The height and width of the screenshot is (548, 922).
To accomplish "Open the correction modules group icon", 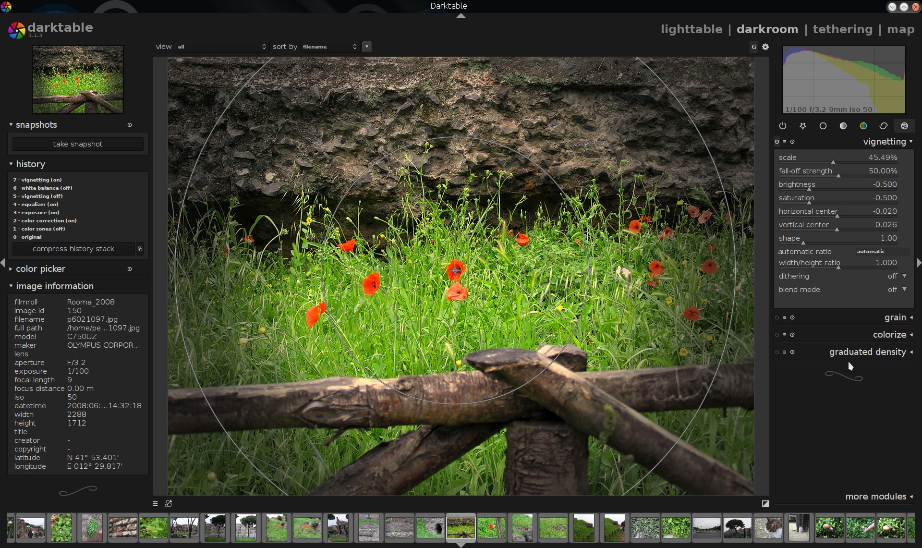I will [884, 126].
